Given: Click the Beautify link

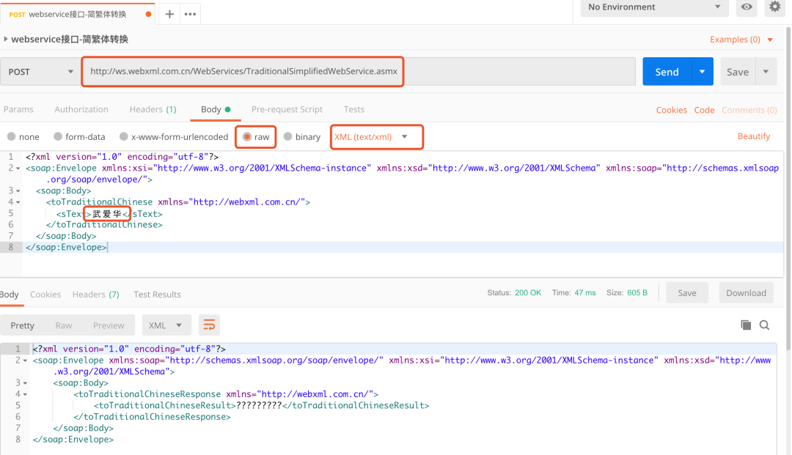Looking at the screenshot, I should (x=754, y=136).
